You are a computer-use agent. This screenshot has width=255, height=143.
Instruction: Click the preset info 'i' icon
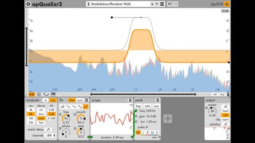pyautogui.click(x=88, y=4)
